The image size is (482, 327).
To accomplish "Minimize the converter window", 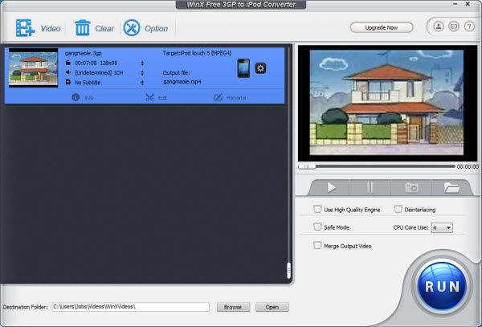I will [x=455, y=4].
